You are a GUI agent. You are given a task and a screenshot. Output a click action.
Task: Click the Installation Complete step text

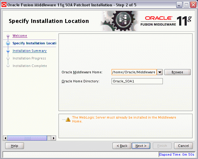click(x=30, y=66)
